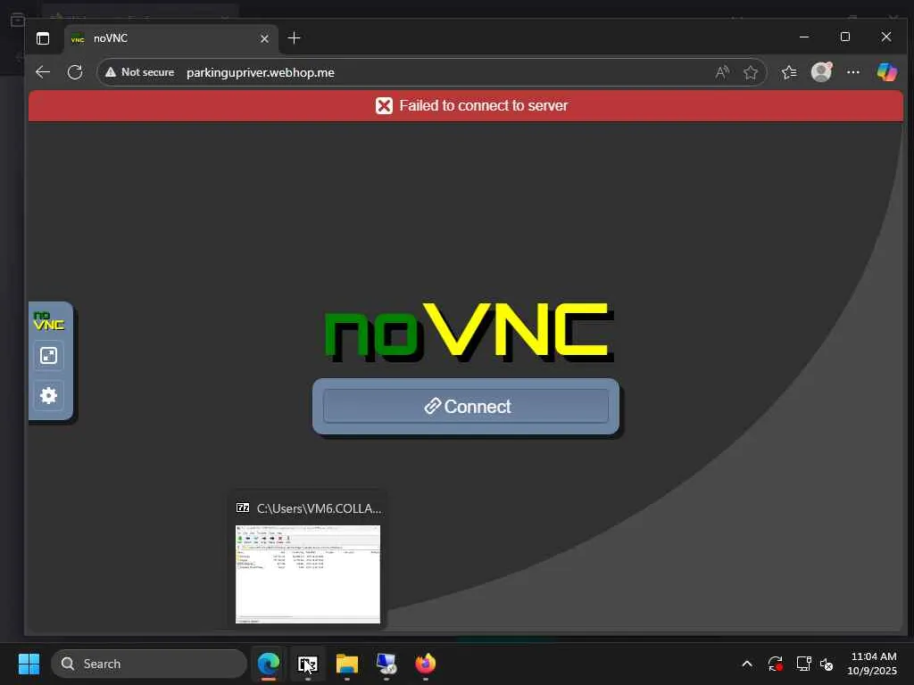Click the muted volume tray icon
The image size is (914, 685).
pos(827,664)
